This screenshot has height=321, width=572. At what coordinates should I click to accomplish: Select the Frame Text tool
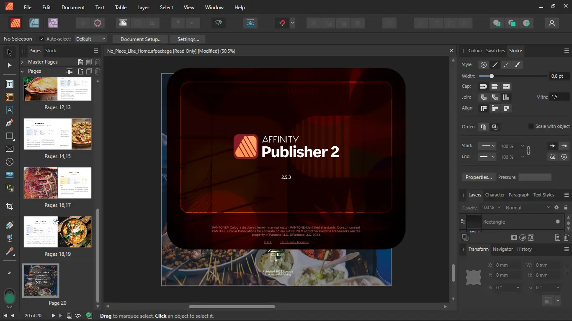9,84
